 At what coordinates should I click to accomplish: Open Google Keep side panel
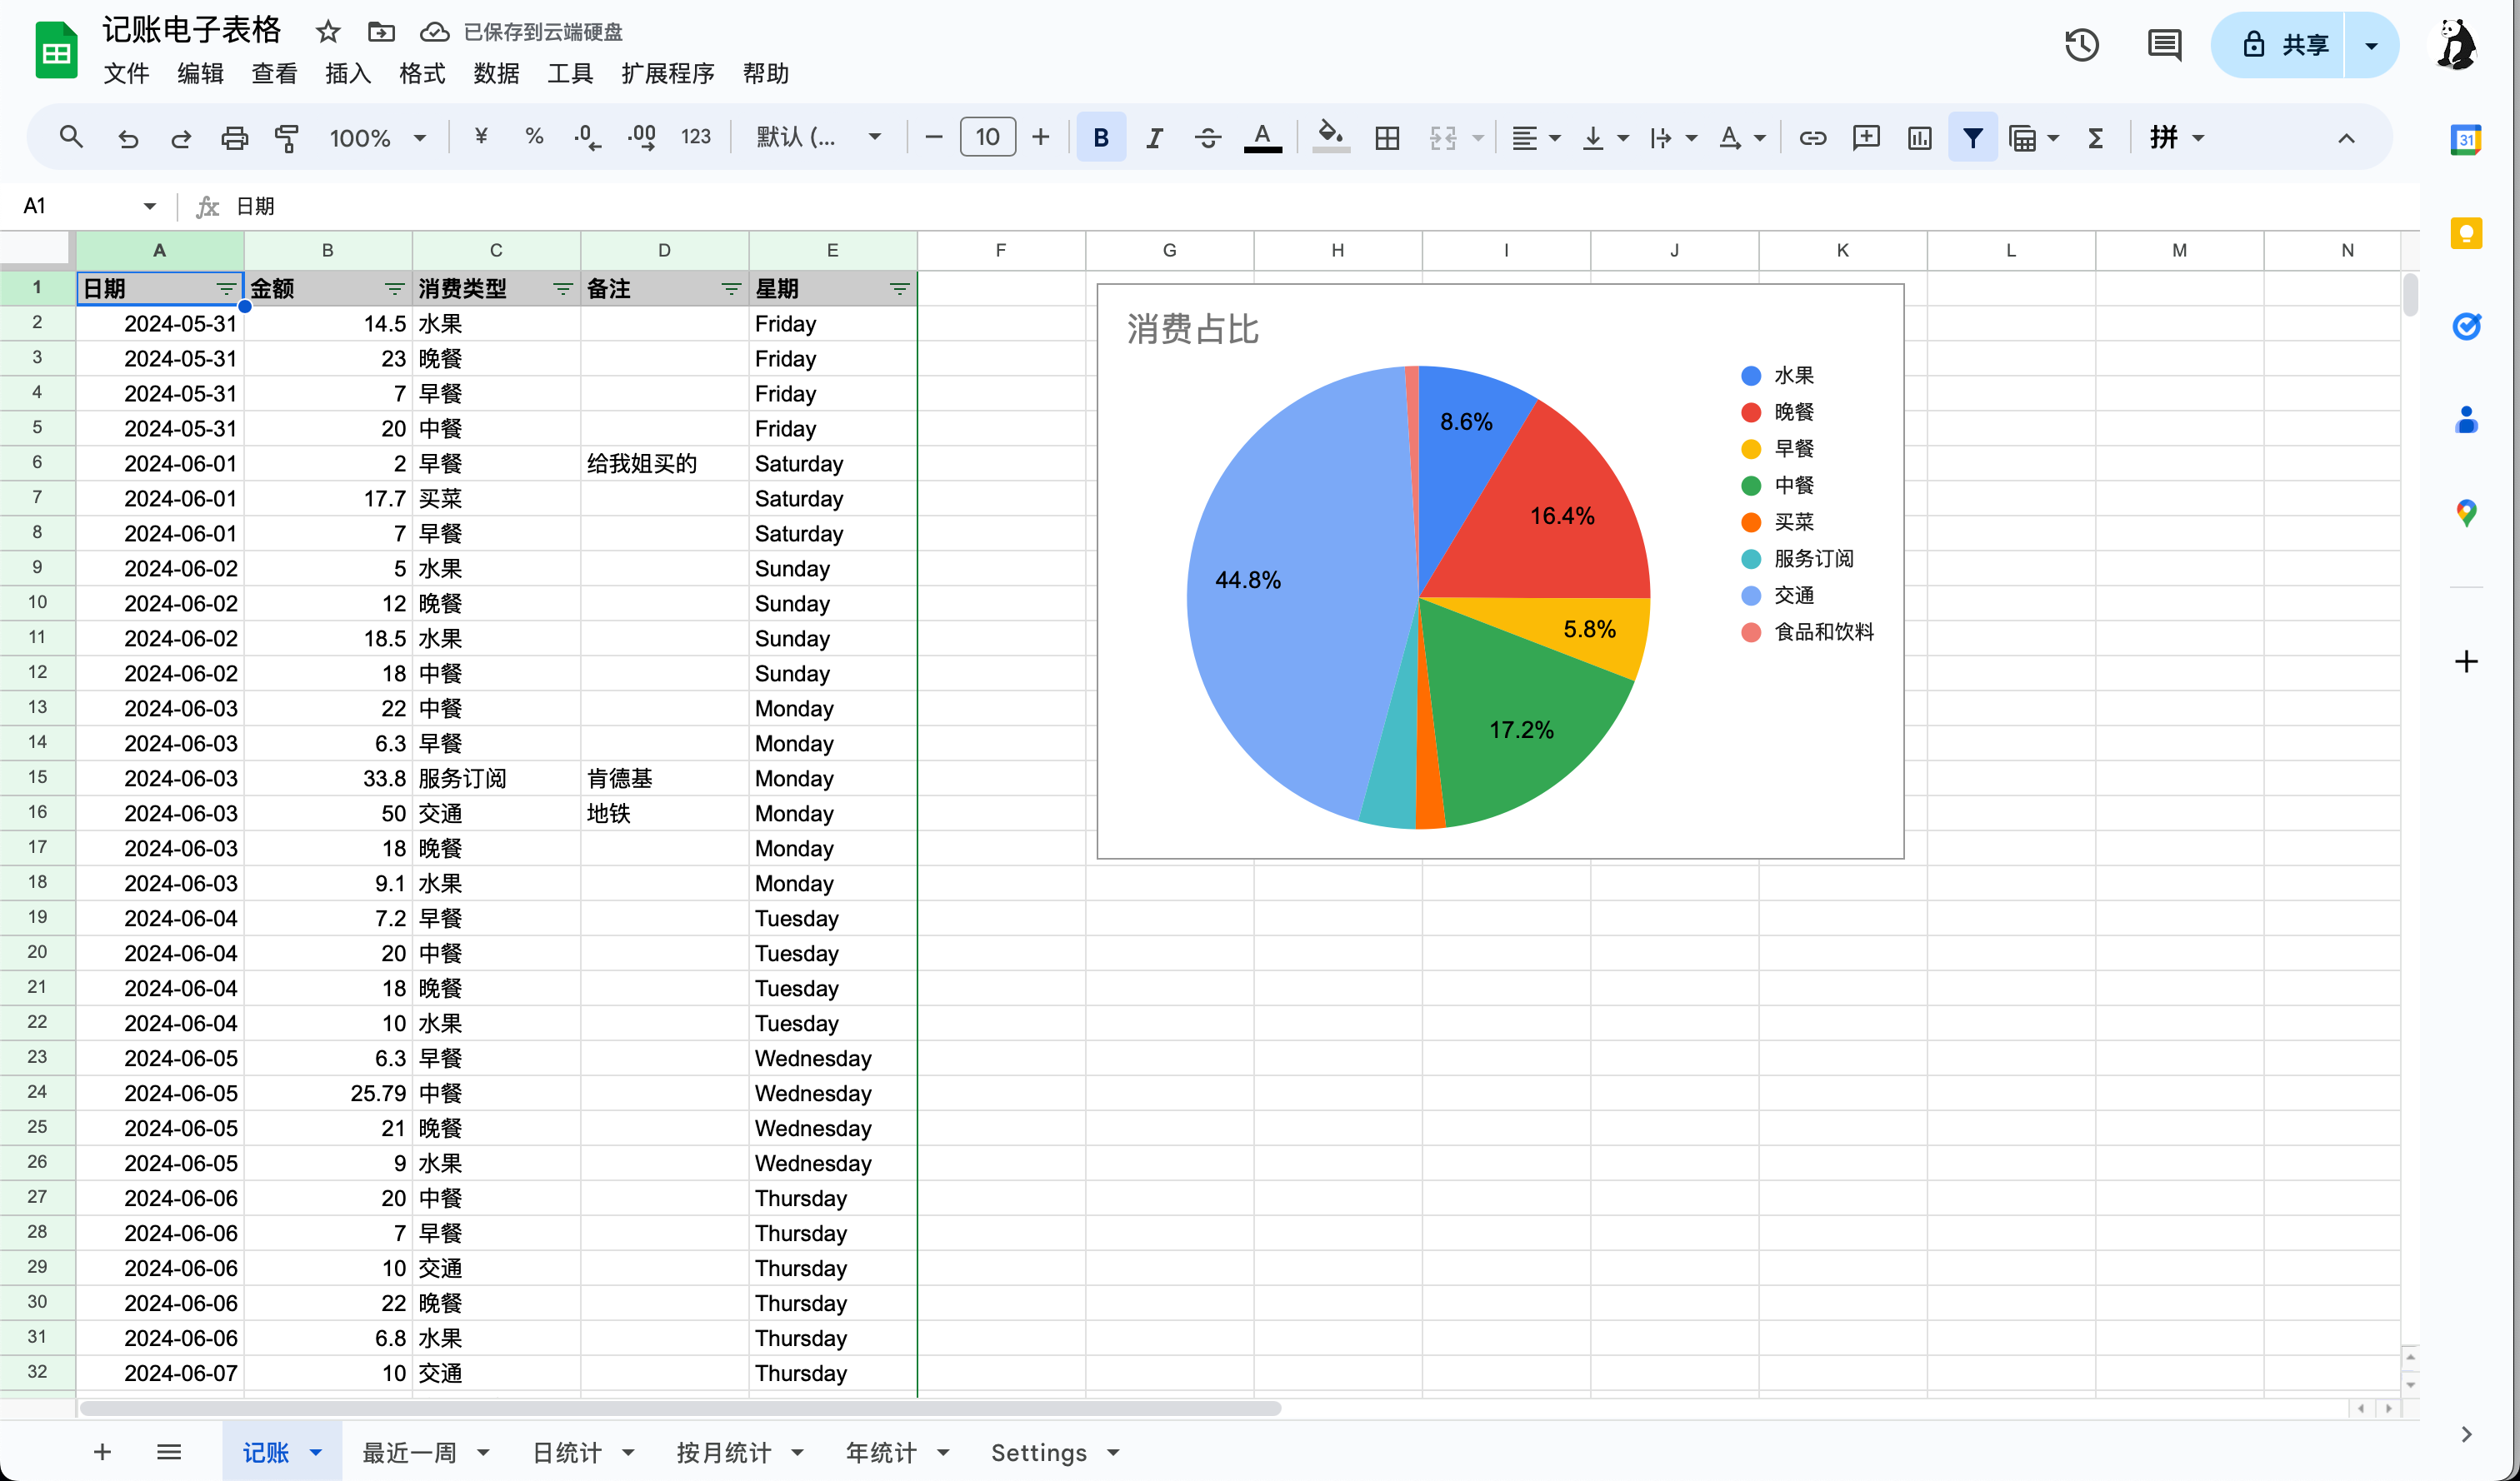tap(2466, 233)
